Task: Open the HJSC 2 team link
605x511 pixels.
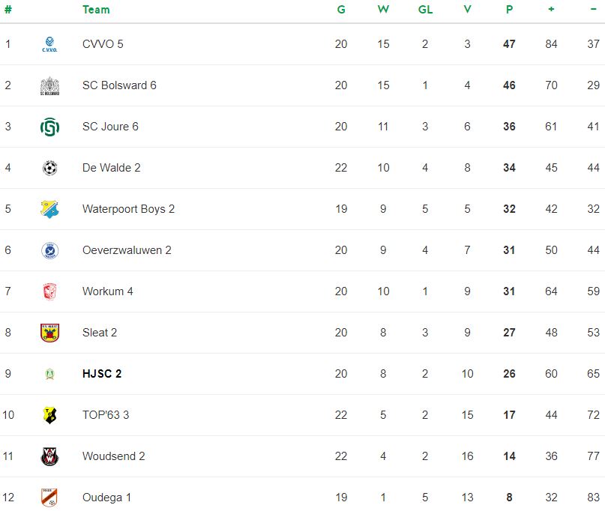Action: tap(102, 374)
